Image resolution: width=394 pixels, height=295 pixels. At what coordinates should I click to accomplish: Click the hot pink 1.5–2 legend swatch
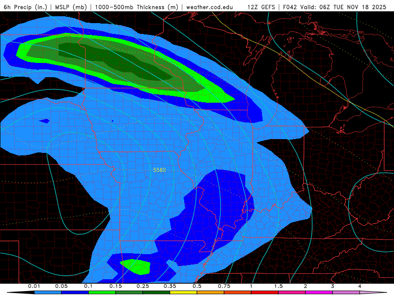click(x=292, y=293)
